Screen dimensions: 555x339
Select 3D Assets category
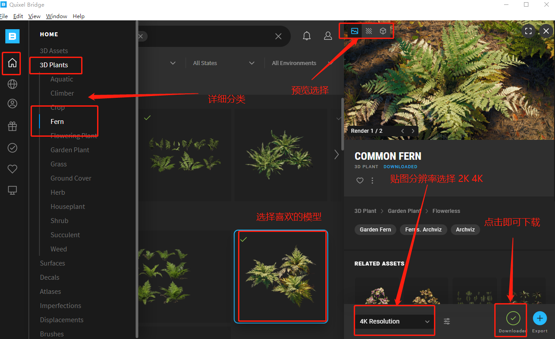tap(54, 51)
